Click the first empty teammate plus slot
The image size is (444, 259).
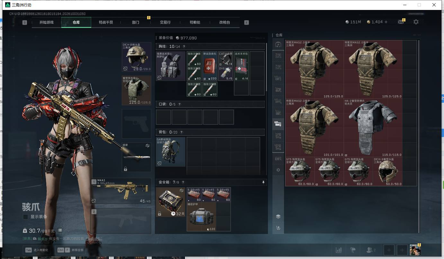click(x=389, y=250)
